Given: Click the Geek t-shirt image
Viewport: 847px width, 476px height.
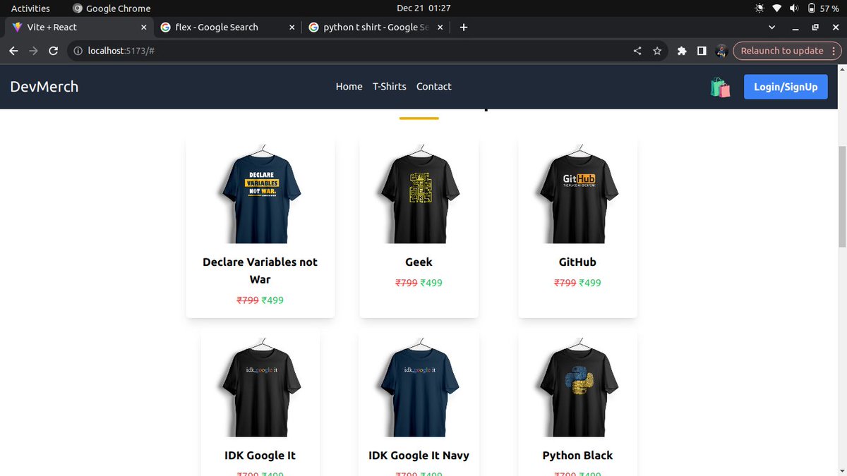Looking at the screenshot, I should pos(419,194).
